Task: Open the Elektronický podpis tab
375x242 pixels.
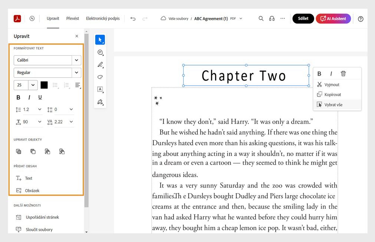Action: [x=103, y=18]
